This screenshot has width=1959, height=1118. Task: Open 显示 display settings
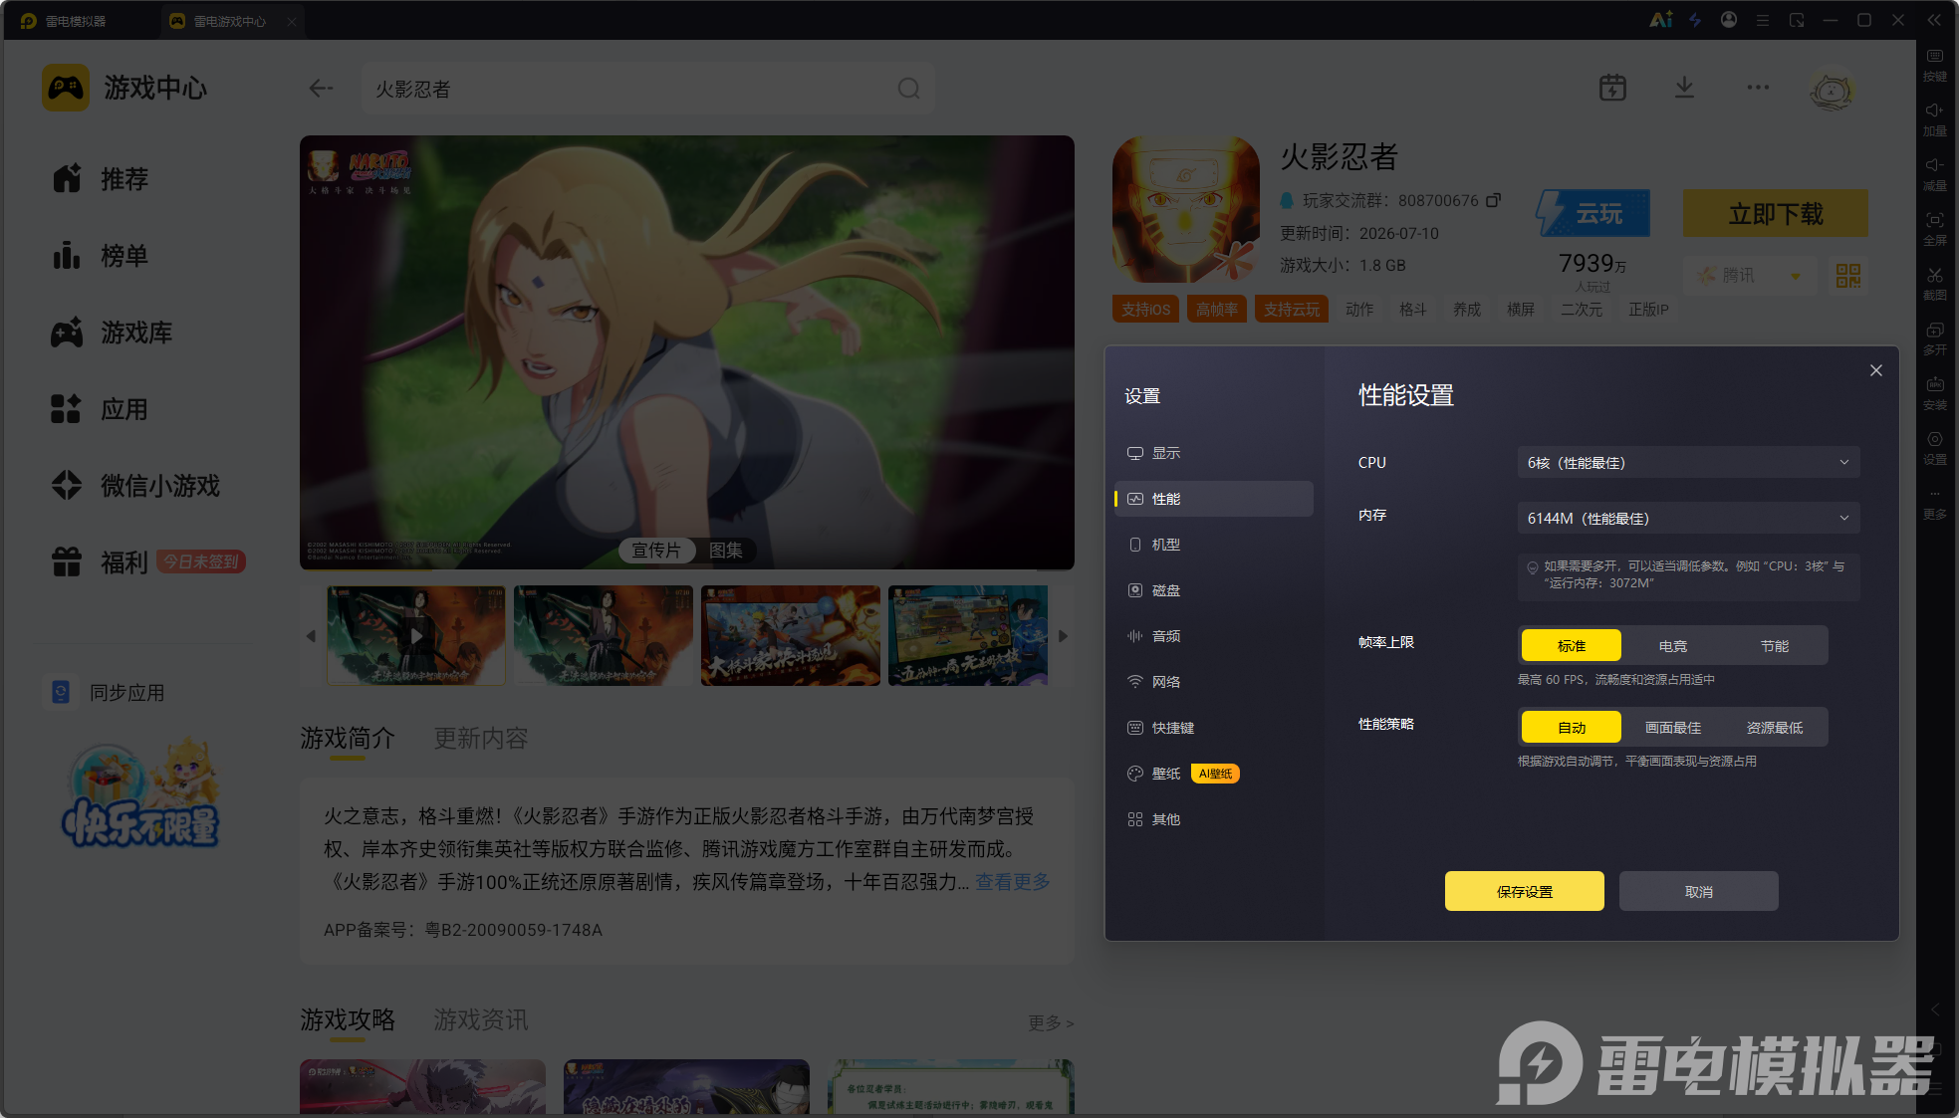point(1214,453)
